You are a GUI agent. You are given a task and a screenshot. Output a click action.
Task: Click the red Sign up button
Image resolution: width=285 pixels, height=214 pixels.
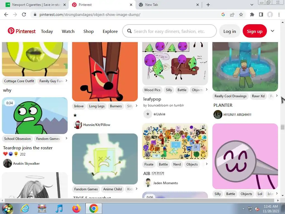(x=255, y=31)
